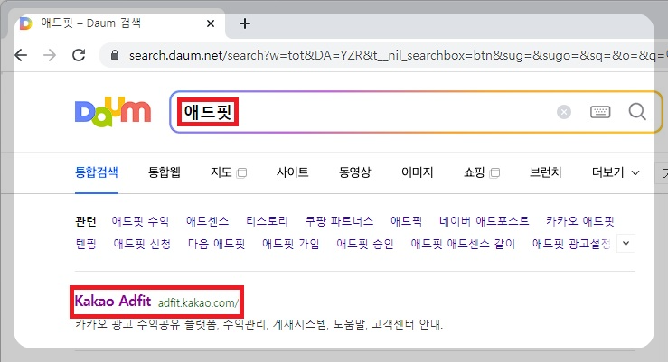Click related search 애드픽
Screen dimensions: 668x362
click(407, 221)
